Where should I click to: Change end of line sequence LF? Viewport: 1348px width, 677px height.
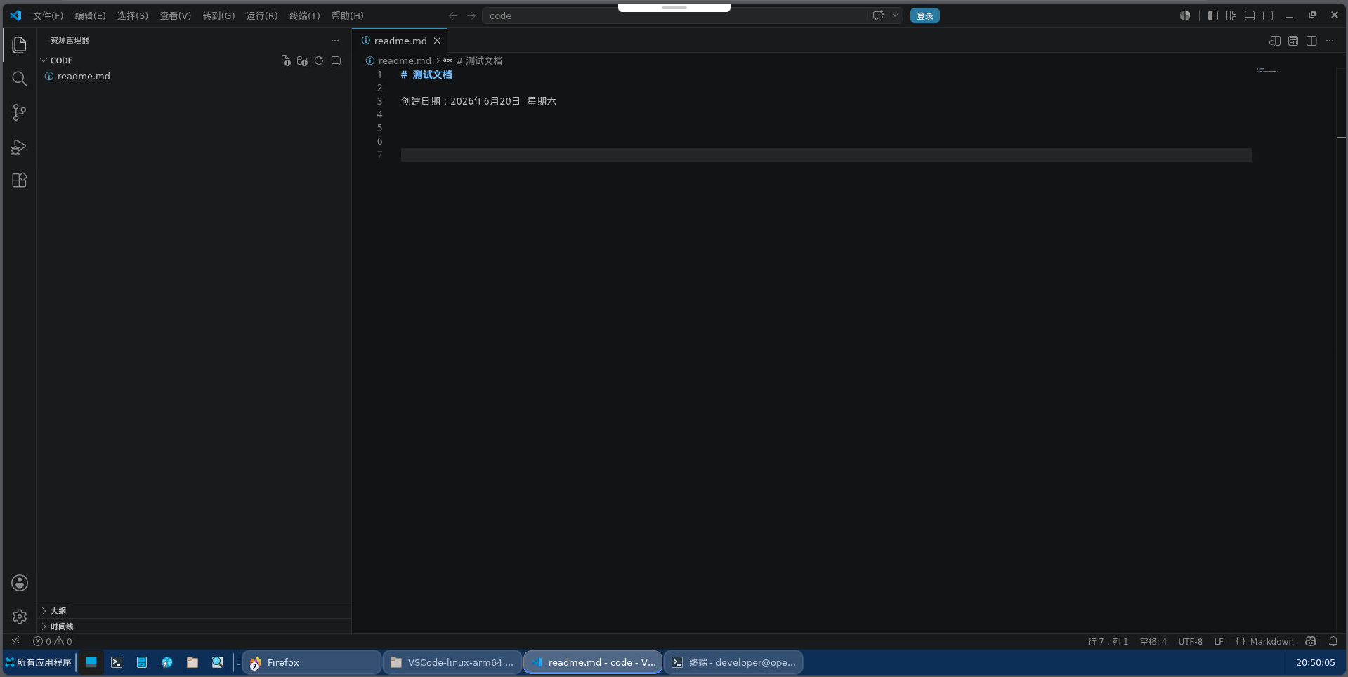pos(1219,641)
